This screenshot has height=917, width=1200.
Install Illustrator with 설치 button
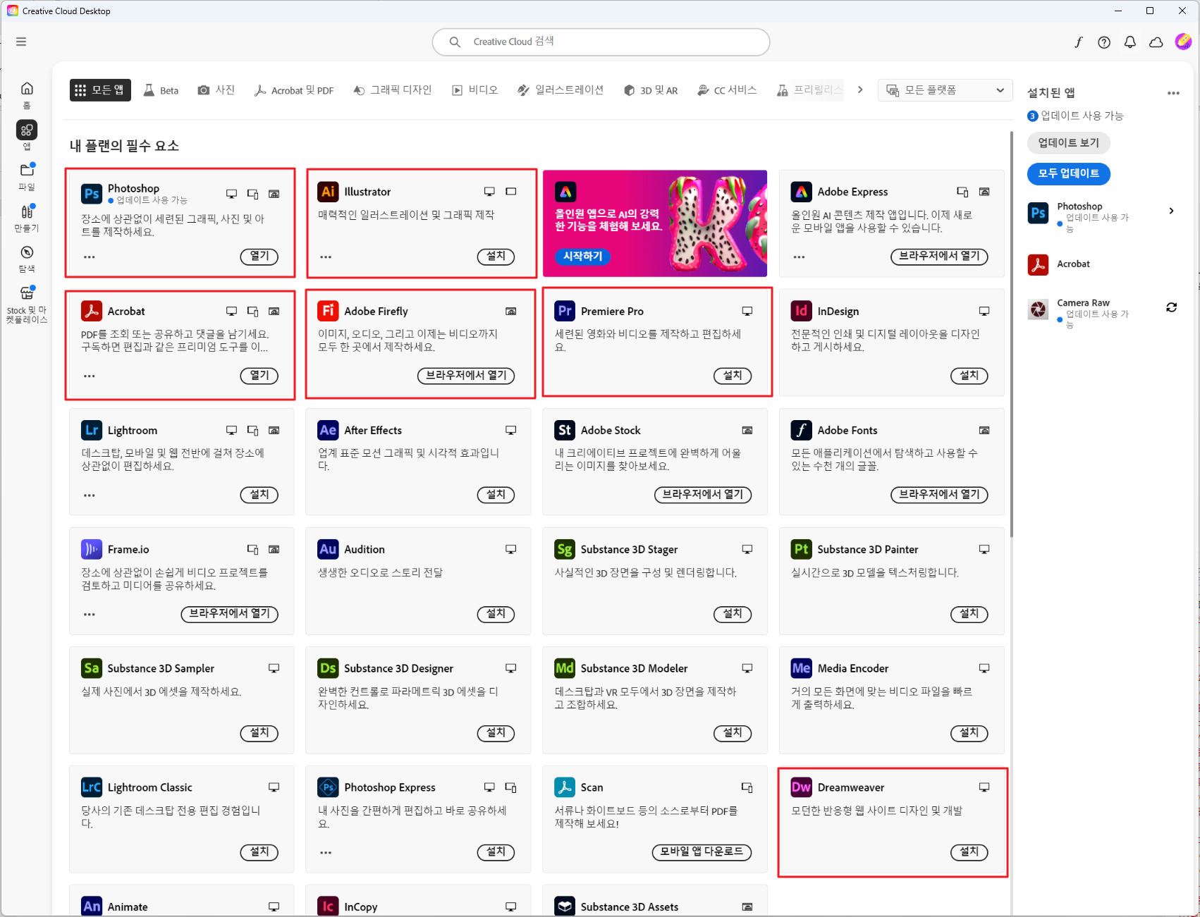pos(496,257)
